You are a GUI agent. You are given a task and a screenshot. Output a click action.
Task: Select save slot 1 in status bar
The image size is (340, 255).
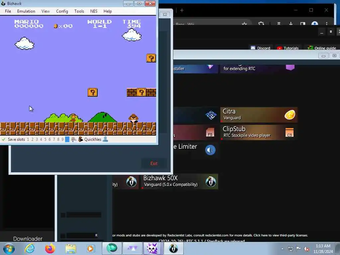(28, 139)
